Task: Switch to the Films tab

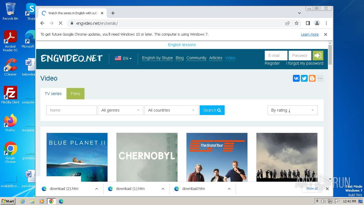Action: pyautogui.click(x=75, y=94)
